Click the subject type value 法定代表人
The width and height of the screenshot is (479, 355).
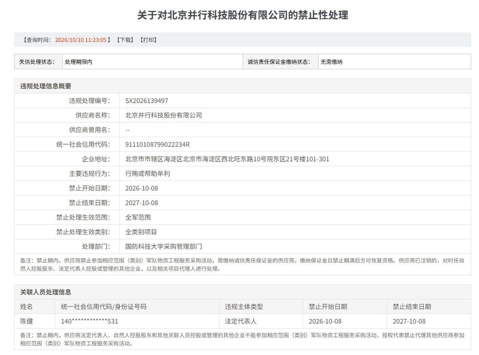point(240,321)
